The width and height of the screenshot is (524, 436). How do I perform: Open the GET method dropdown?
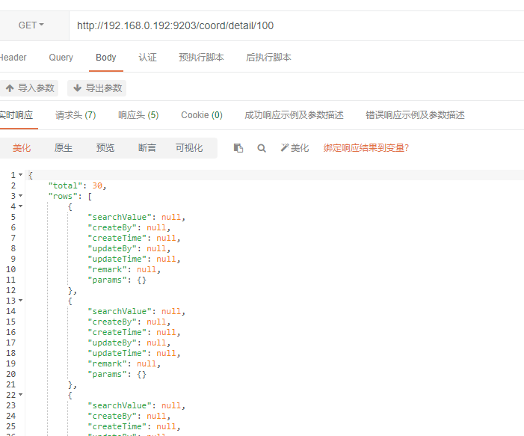point(31,25)
